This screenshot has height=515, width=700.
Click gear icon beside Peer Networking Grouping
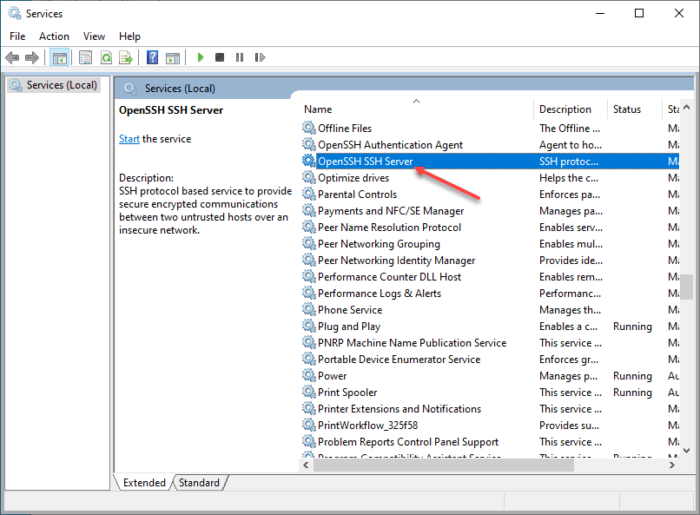[309, 244]
